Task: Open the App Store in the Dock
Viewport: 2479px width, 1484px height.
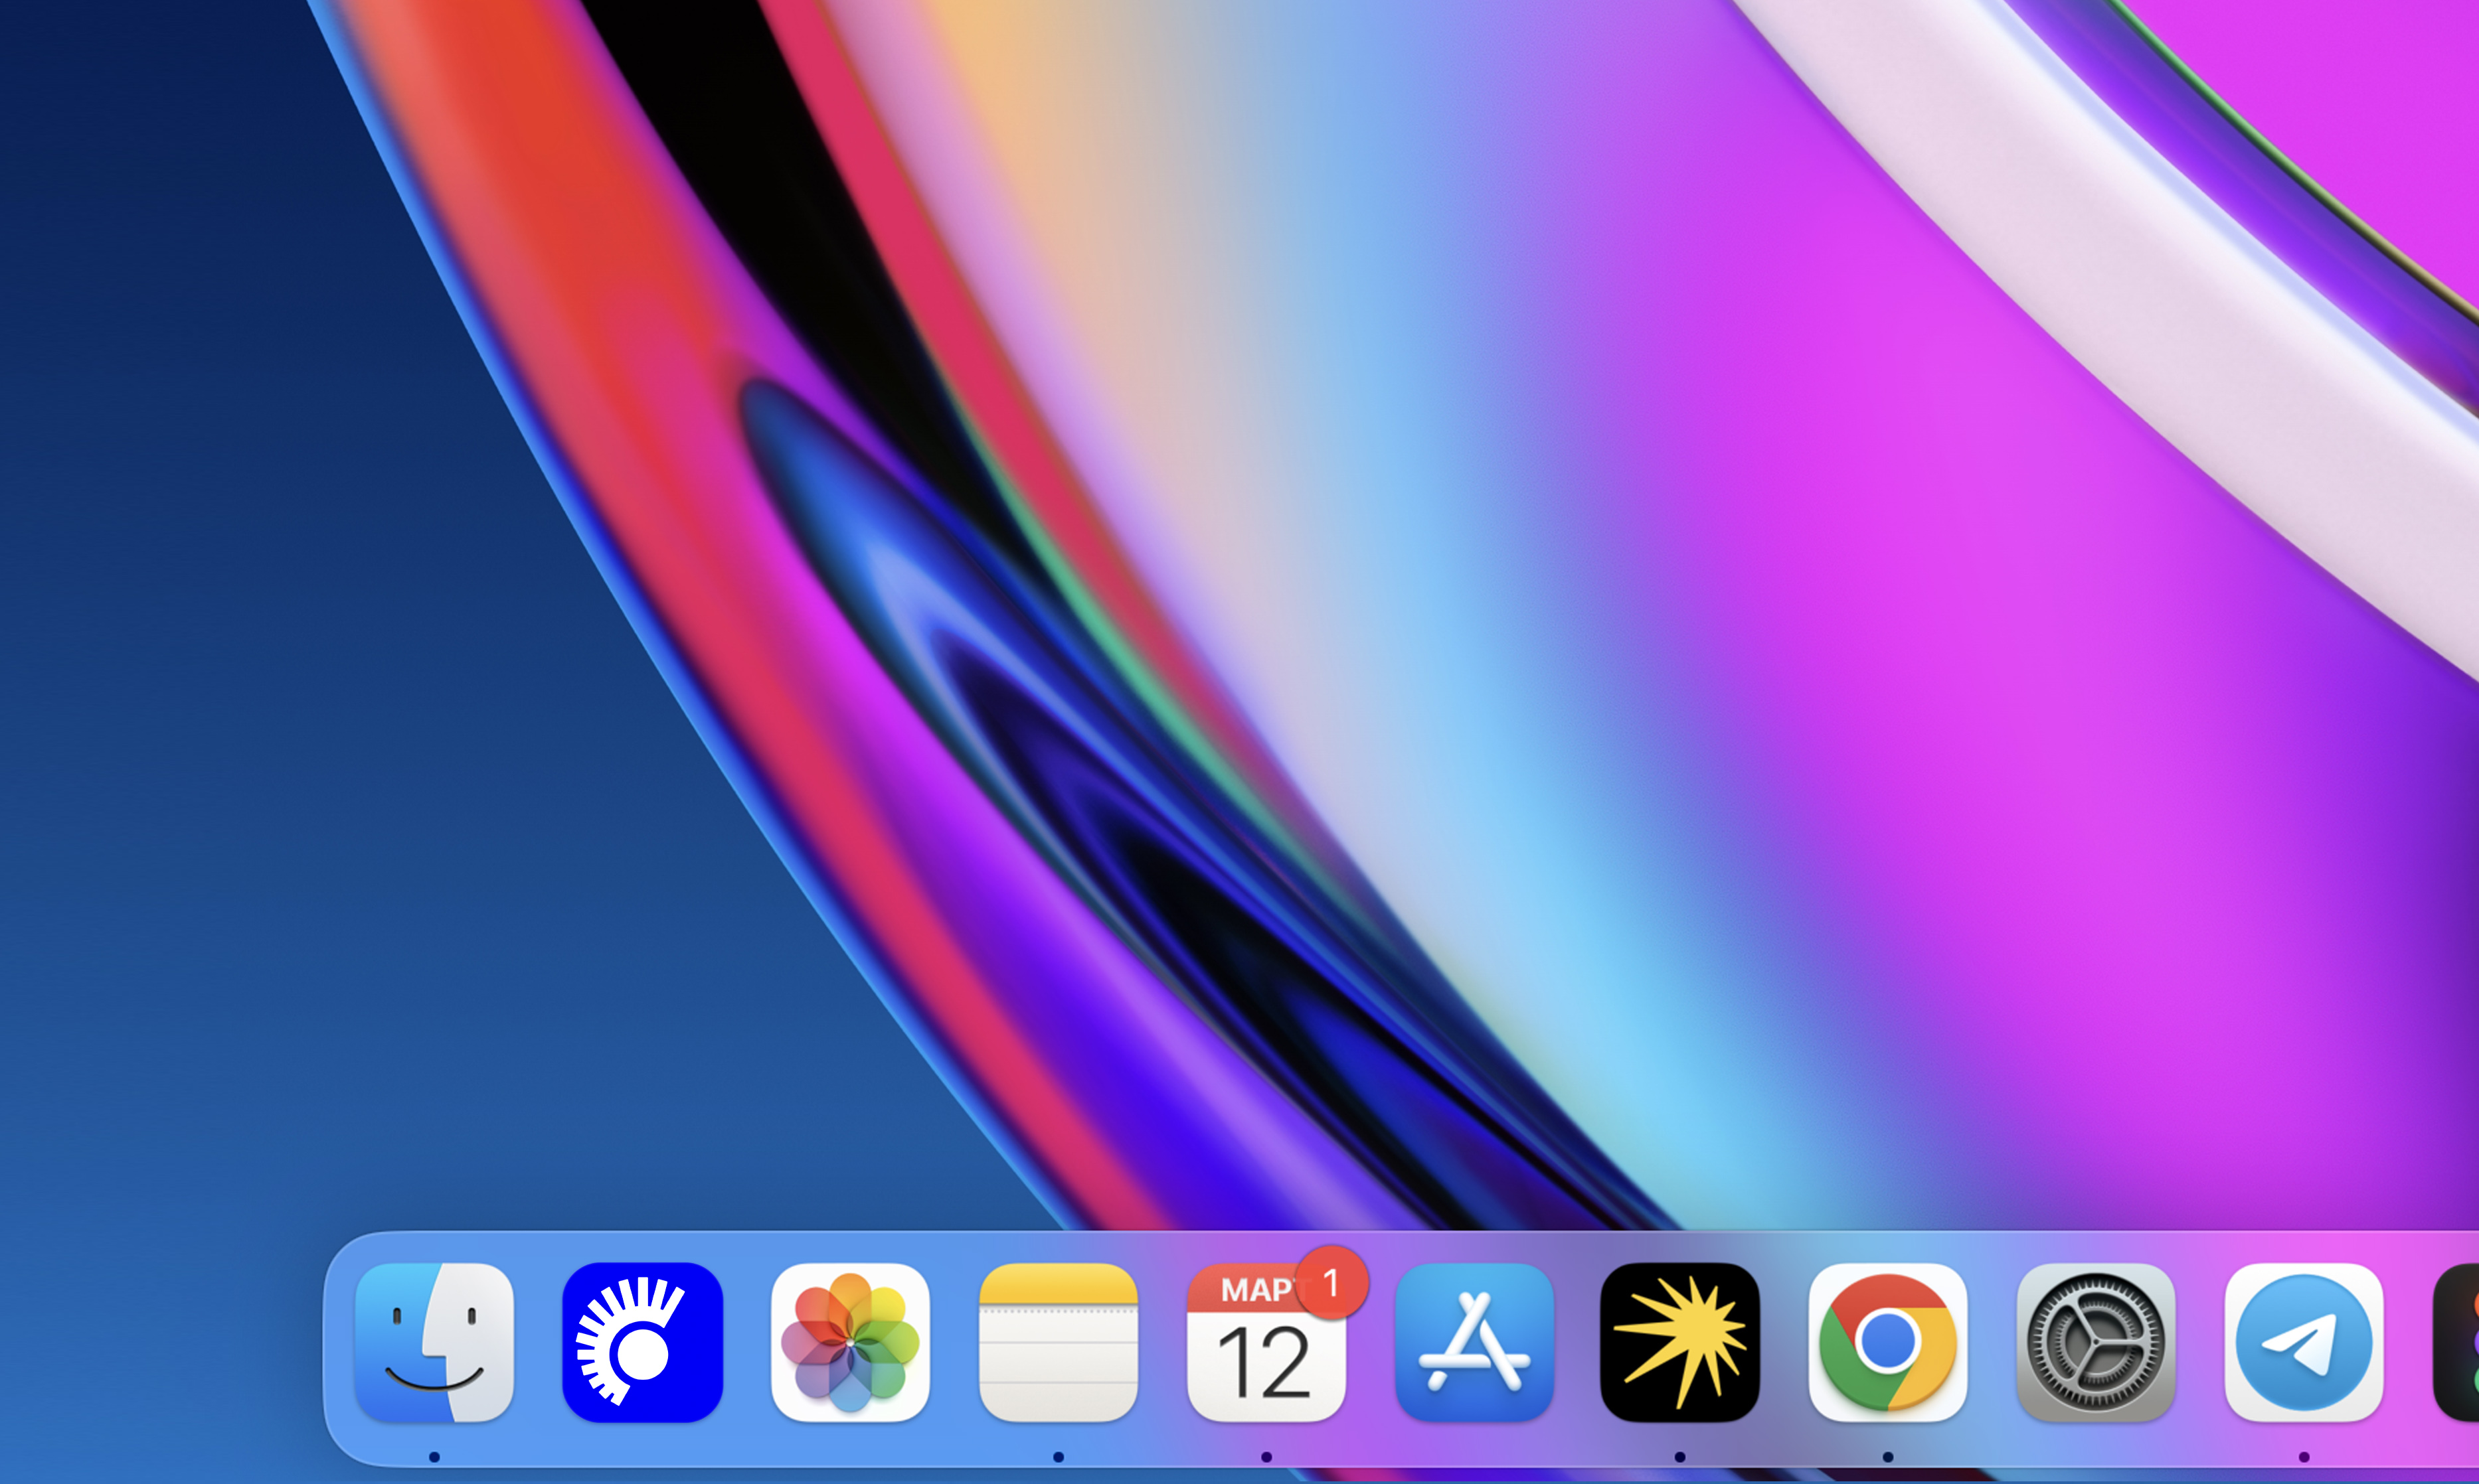Action: (1475, 1342)
